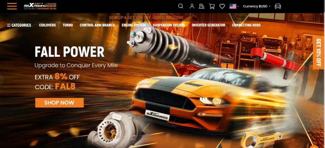Open the Turbo menu item
325x148 pixels.
click(x=68, y=25)
